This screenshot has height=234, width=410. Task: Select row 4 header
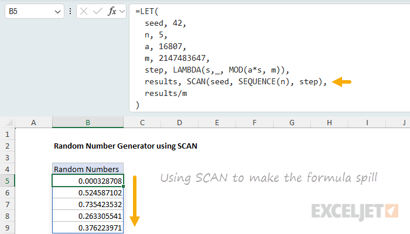point(7,169)
